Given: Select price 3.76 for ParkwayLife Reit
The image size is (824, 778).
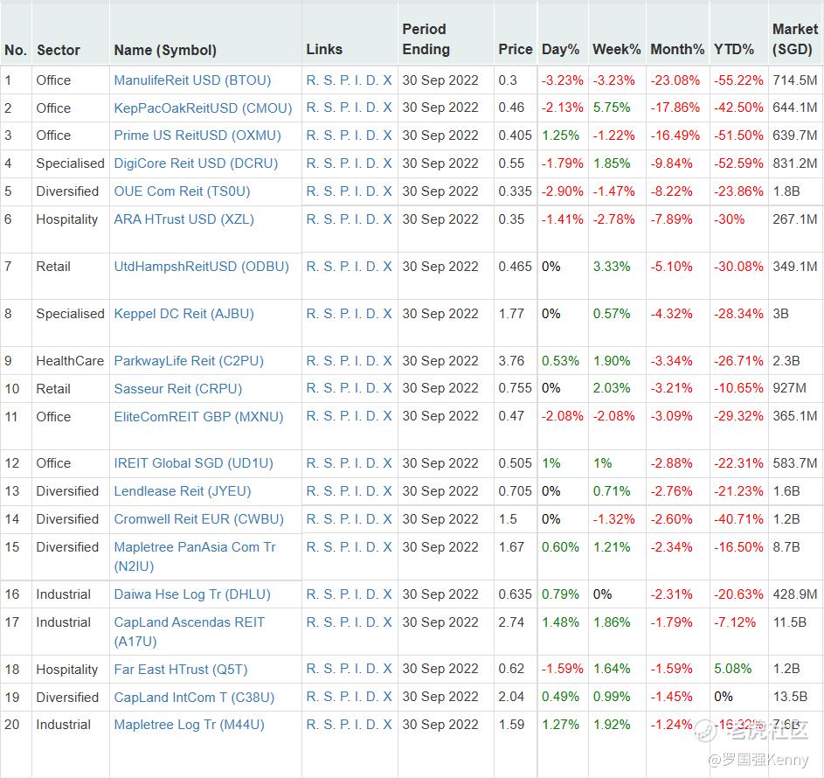Looking at the screenshot, I should [x=511, y=361].
